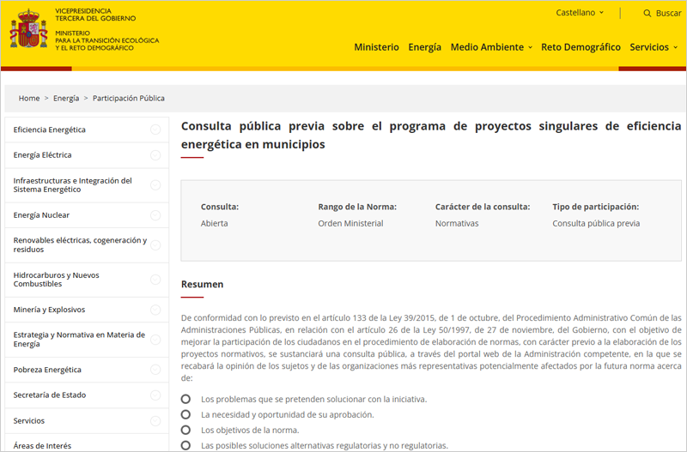Expand Energía Nuclear sidebar chevron
Screen dimensions: 687x452
point(155,215)
